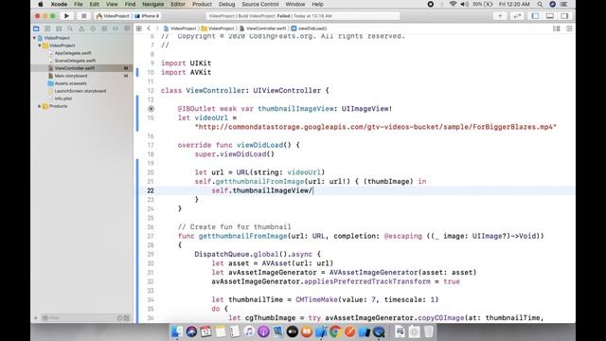Open Notification Center in menu bar
The width and height of the screenshot is (606, 341).
tap(564, 4)
